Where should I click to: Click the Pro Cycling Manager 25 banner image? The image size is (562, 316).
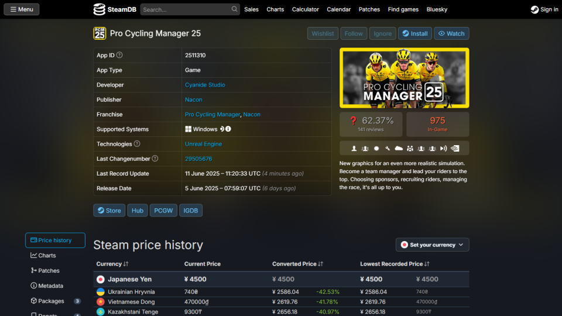pos(405,78)
